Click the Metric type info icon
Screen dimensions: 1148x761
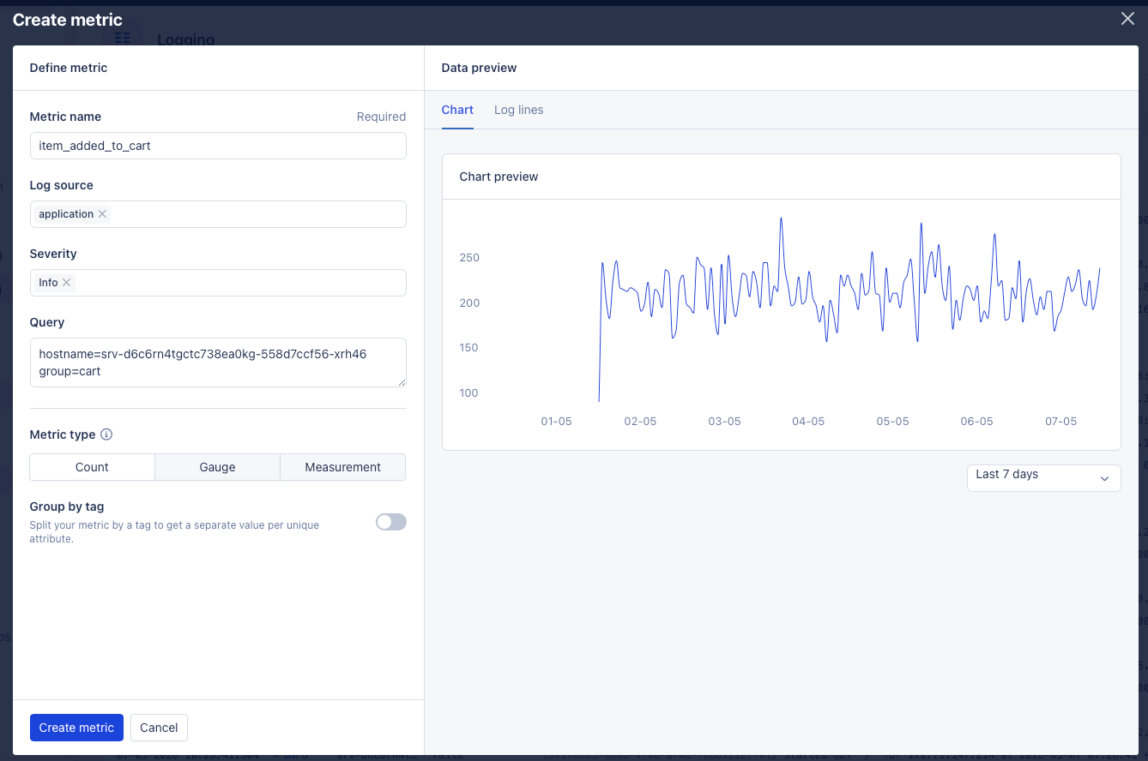[106, 434]
